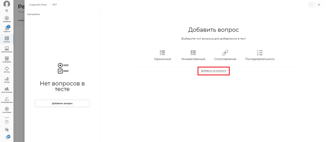
Task: Open the user profile avatar
Action: tap(7, 4)
